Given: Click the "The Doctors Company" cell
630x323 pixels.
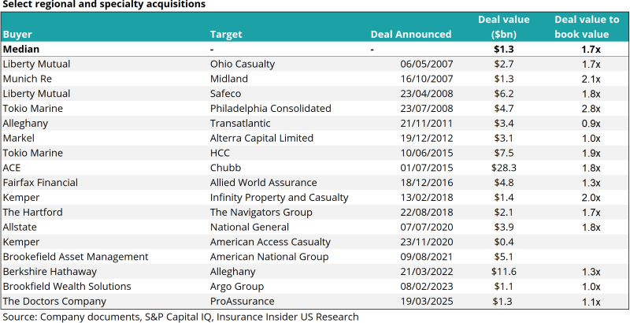Looking at the screenshot, I should [54, 301].
